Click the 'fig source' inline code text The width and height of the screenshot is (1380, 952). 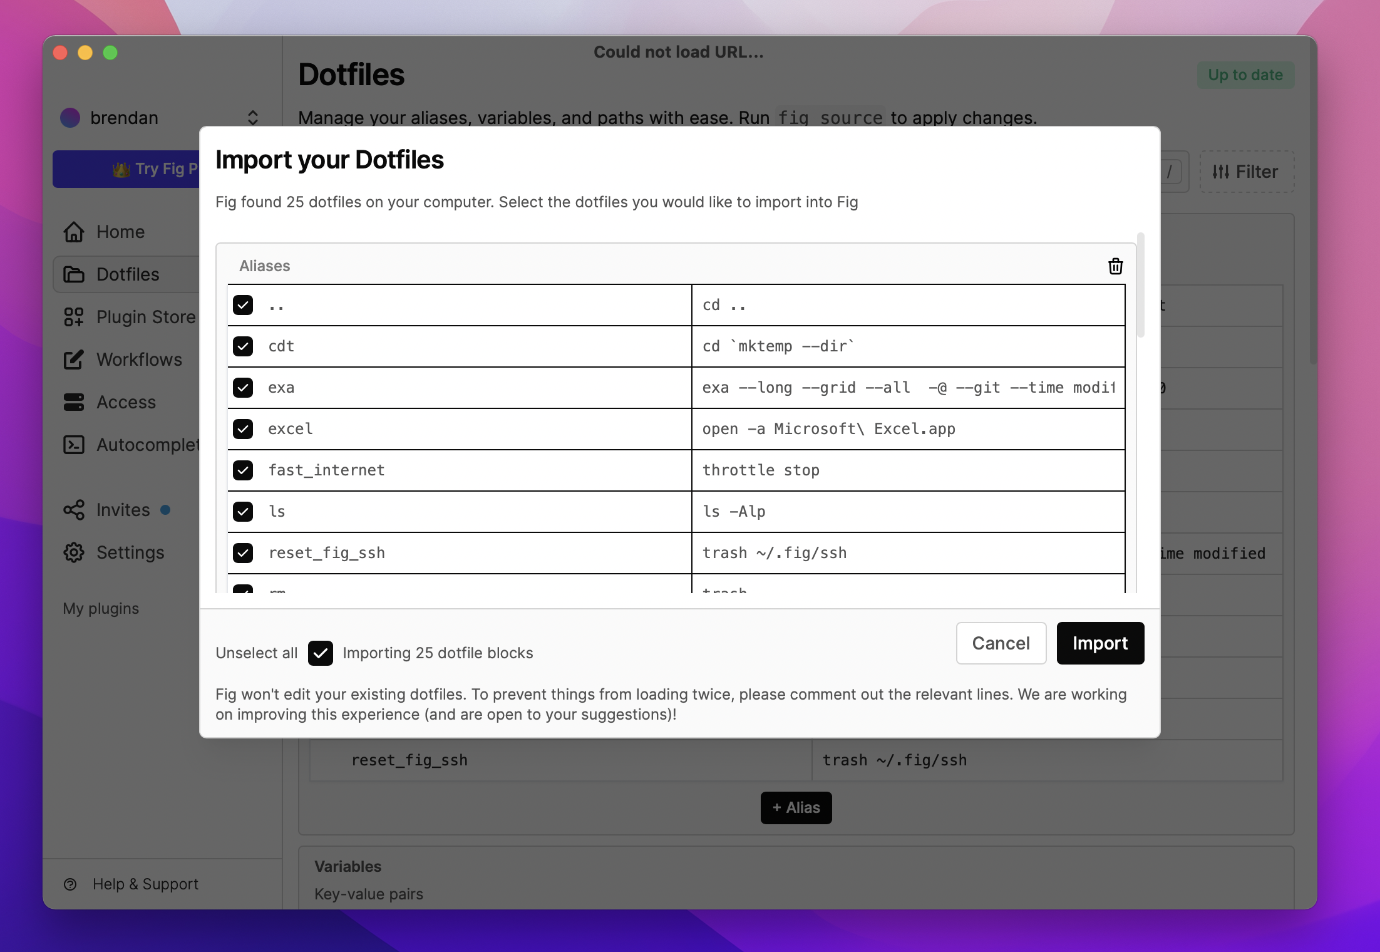pyautogui.click(x=830, y=118)
